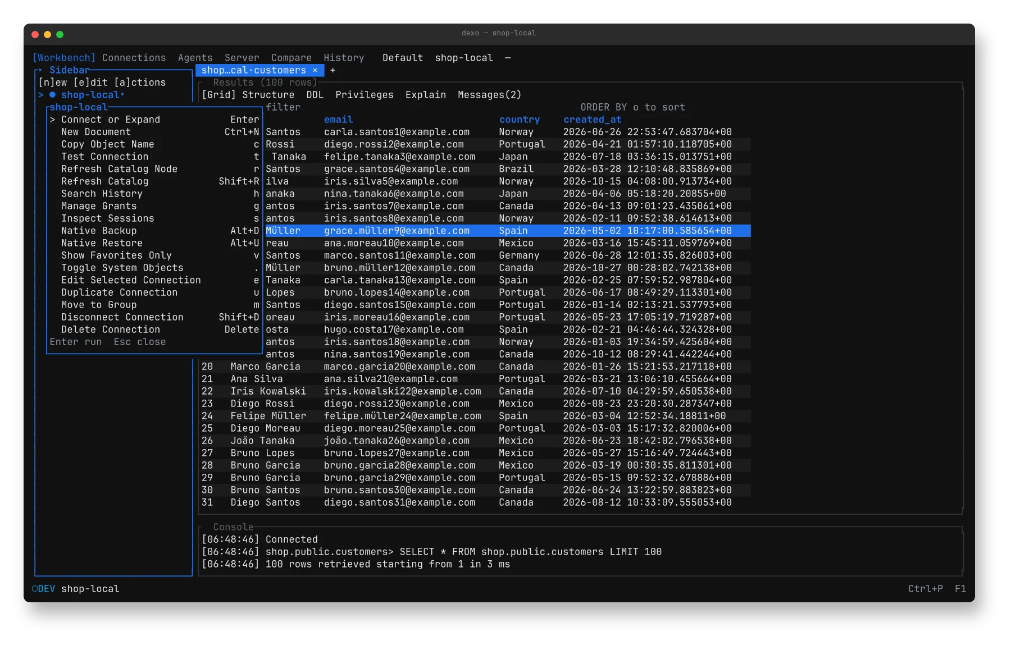Choose Manage Grants

154,206
